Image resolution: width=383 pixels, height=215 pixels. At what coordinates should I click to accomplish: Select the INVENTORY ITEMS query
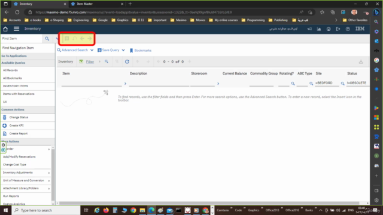coord(16,86)
